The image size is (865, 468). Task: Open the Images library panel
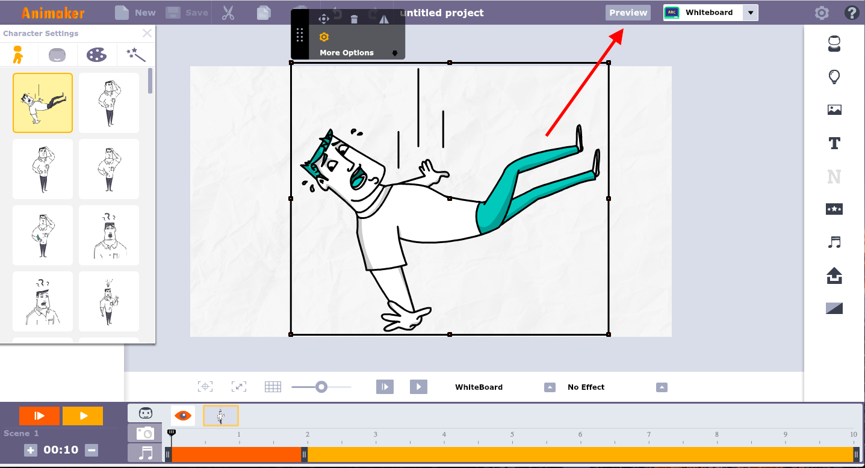(834, 109)
